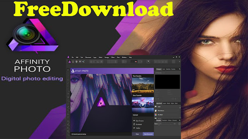This screenshot has width=248, height=139.
Task: Select the HSL Adjust adjustment row
Action: click(x=167, y=115)
